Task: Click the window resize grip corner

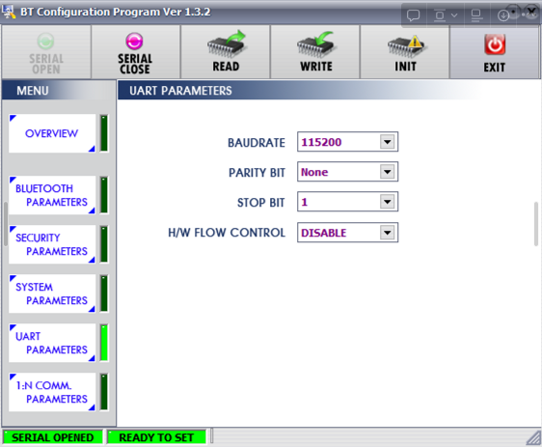Action: coord(533,437)
